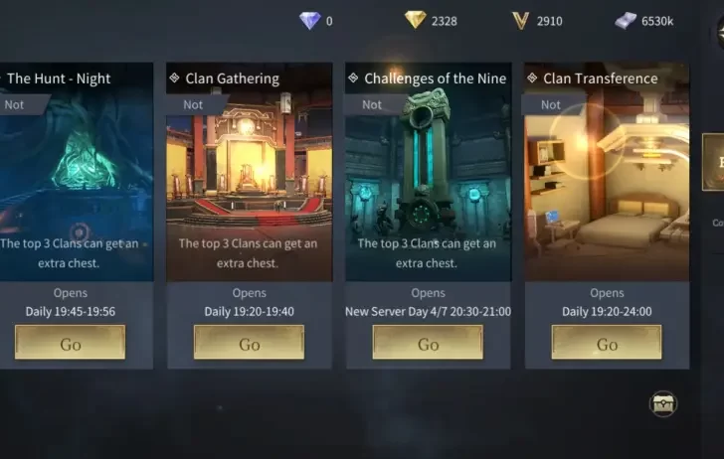Viewport: 724px width, 459px height.
Task: Select The Hunt - Night card image
Action: tap(77, 172)
